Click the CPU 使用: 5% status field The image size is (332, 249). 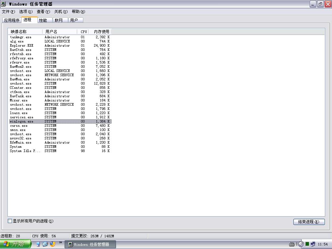pyautogui.click(x=50, y=236)
